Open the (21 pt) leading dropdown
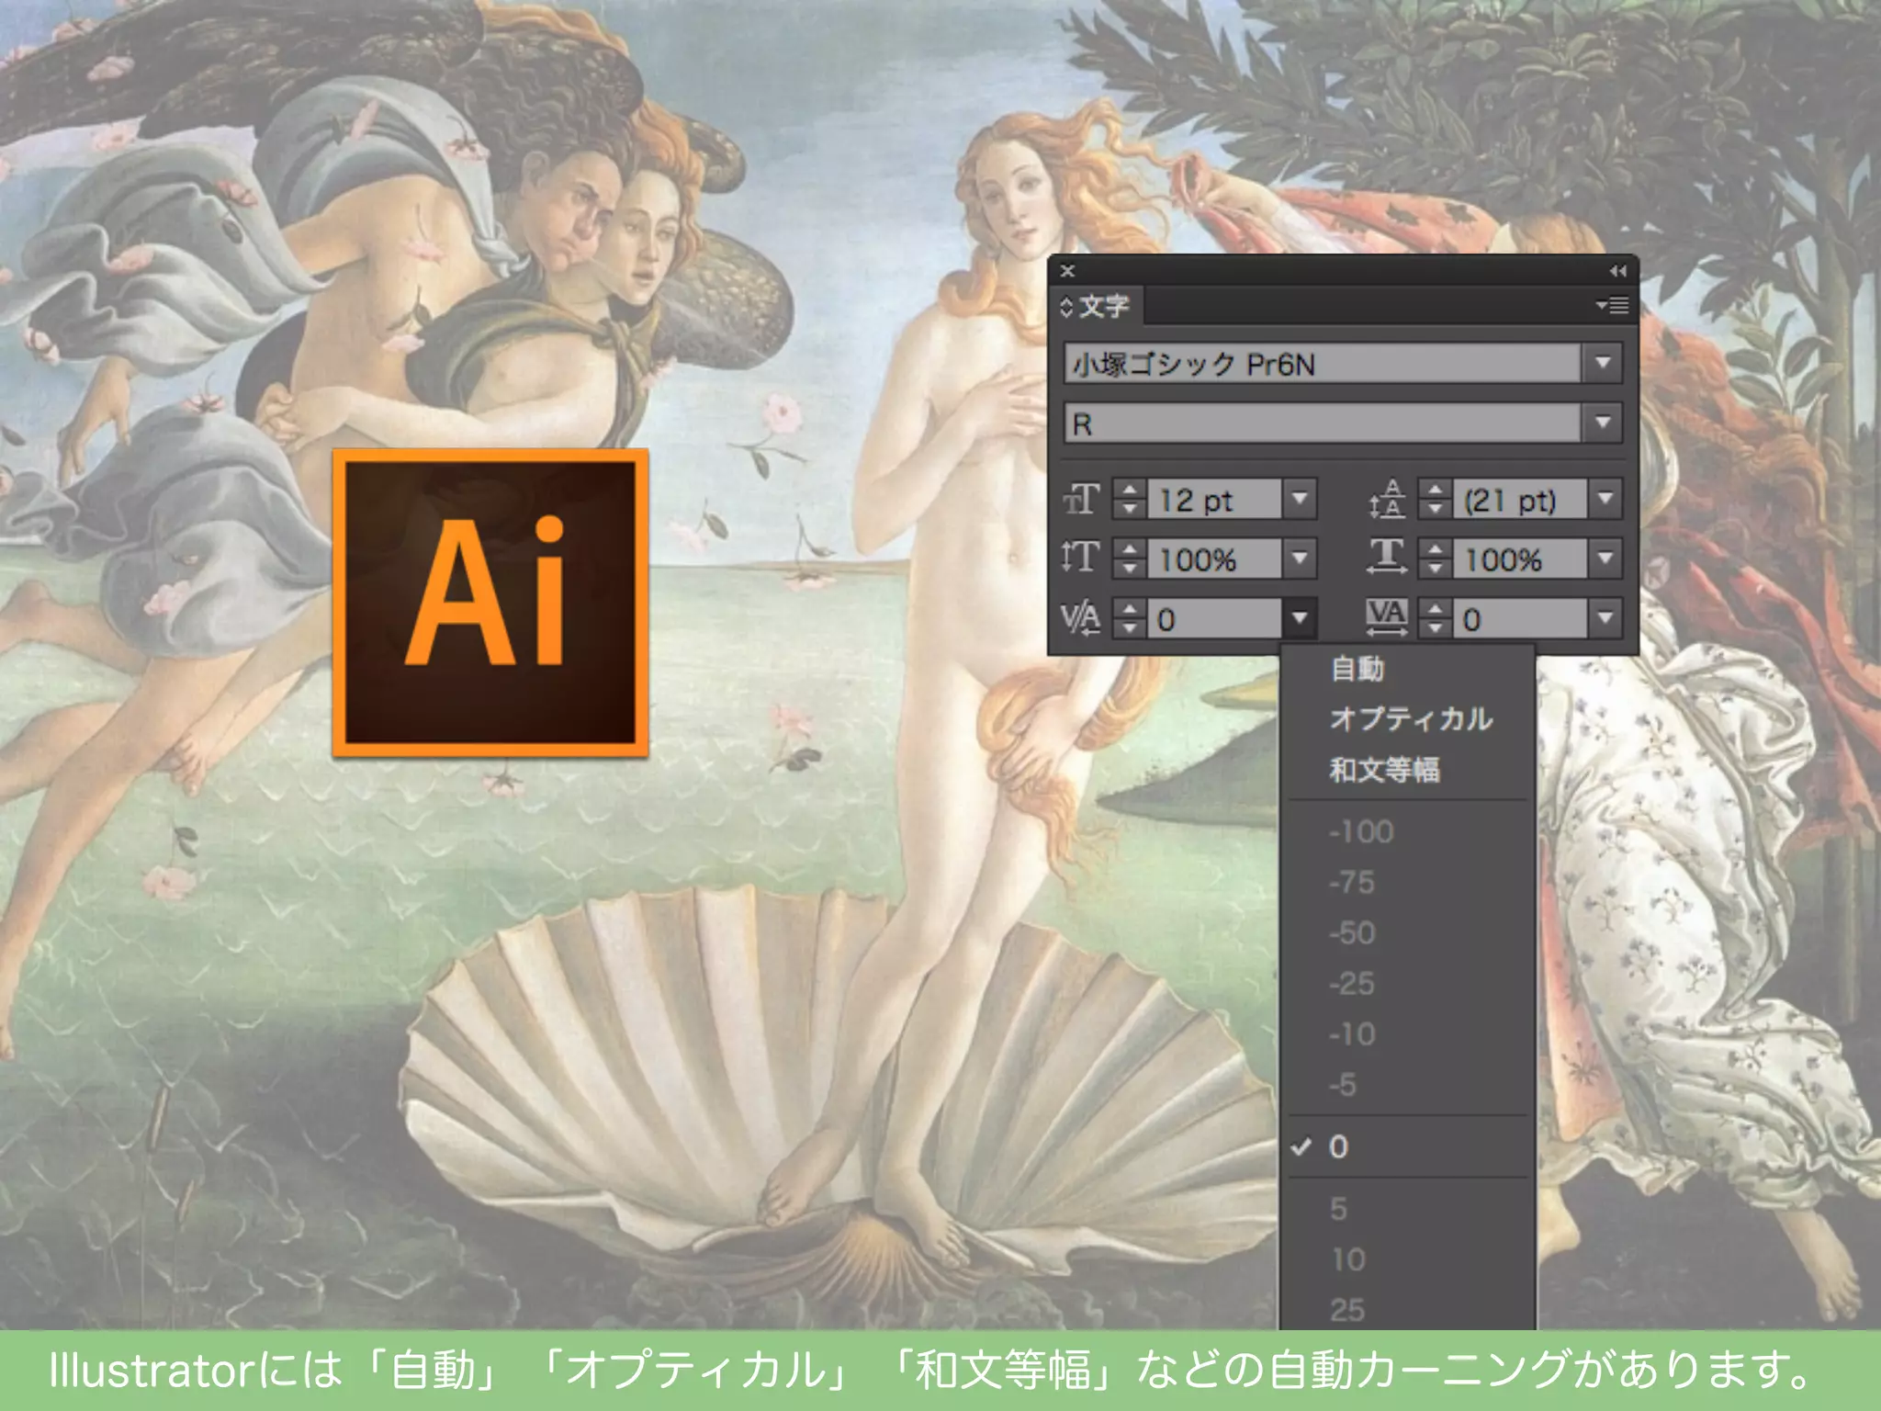 tap(1605, 499)
